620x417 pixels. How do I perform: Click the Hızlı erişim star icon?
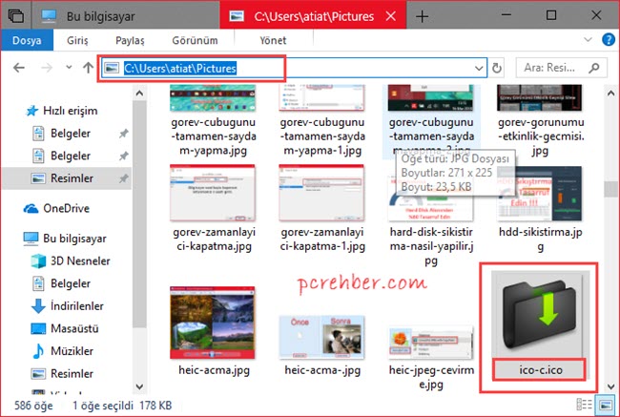(x=31, y=111)
